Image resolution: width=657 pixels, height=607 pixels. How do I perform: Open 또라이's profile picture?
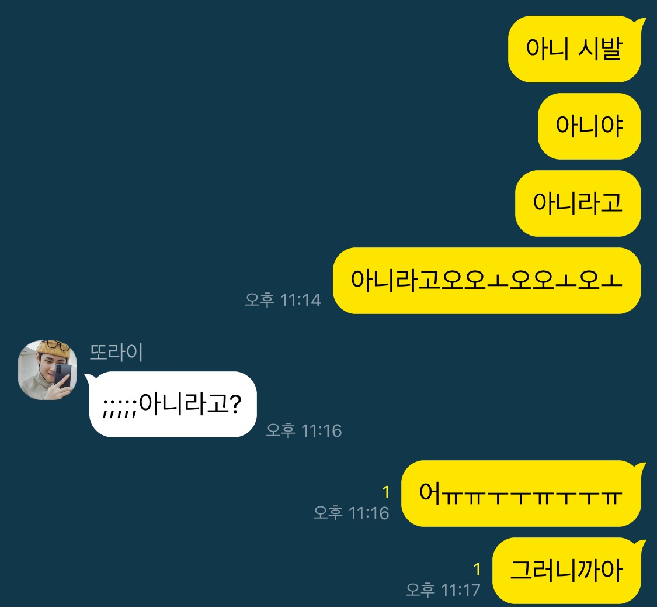tap(47, 370)
